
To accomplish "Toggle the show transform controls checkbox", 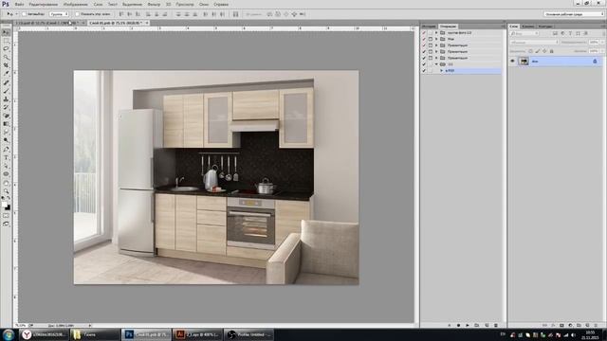I will point(77,14).
